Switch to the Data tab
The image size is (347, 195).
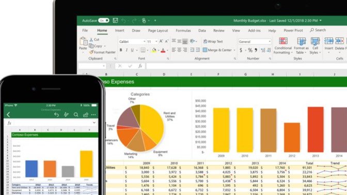pyautogui.click(x=202, y=30)
